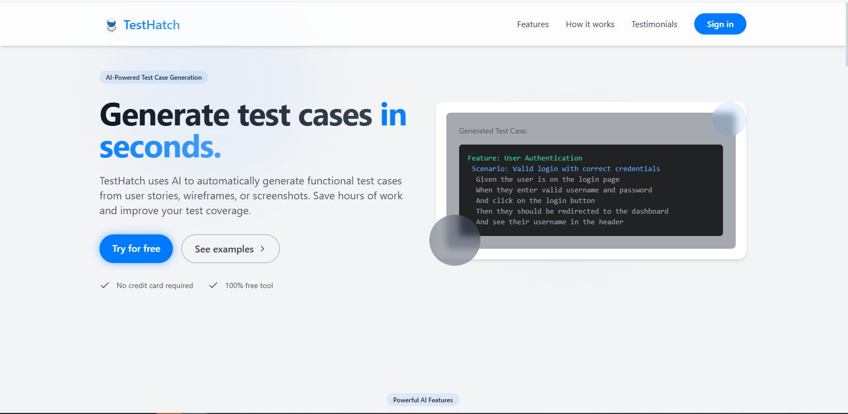Click the TestHatch description paragraph

coord(251,196)
